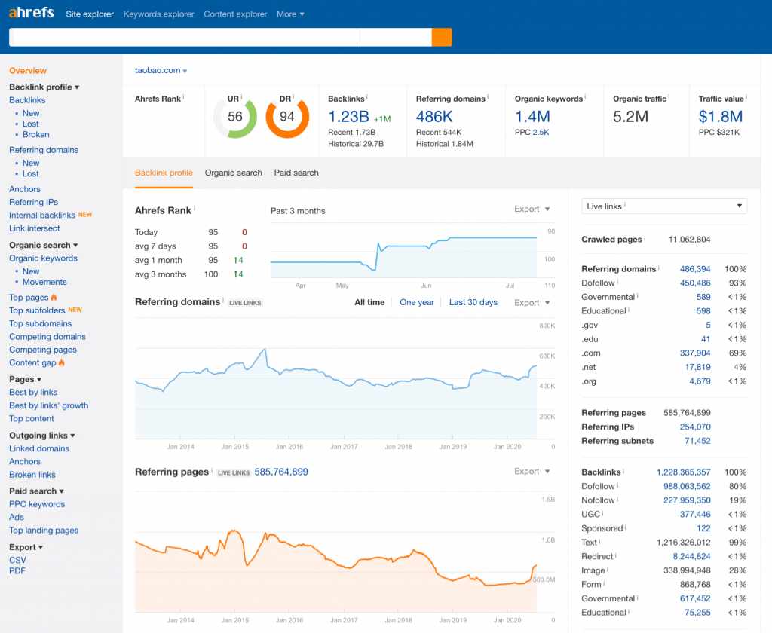
Task: Switch the chart range to One year
Action: [416, 302]
